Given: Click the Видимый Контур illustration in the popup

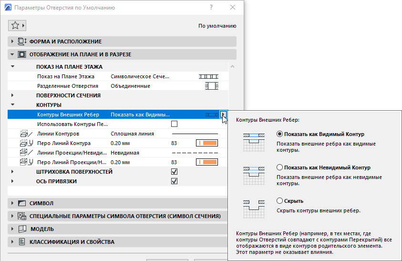Looking at the screenshot, I should (254, 142).
